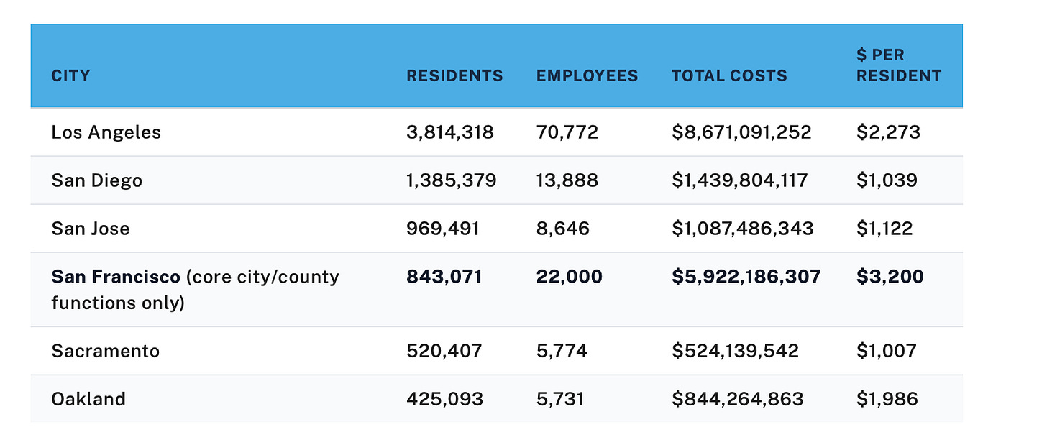The image size is (1047, 445).
Task: Select the Los Angeles city cell
Action: click(106, 132)
